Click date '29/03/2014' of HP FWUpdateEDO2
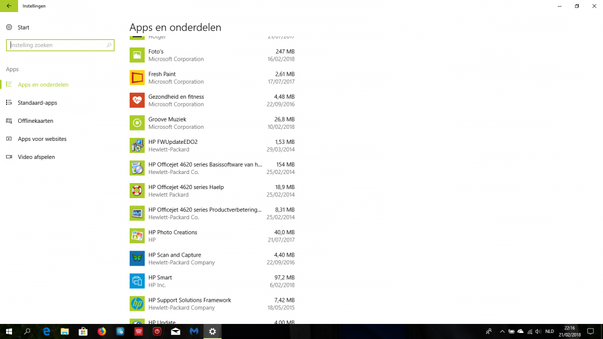This screenshot has width=603, height=339. 280,149
